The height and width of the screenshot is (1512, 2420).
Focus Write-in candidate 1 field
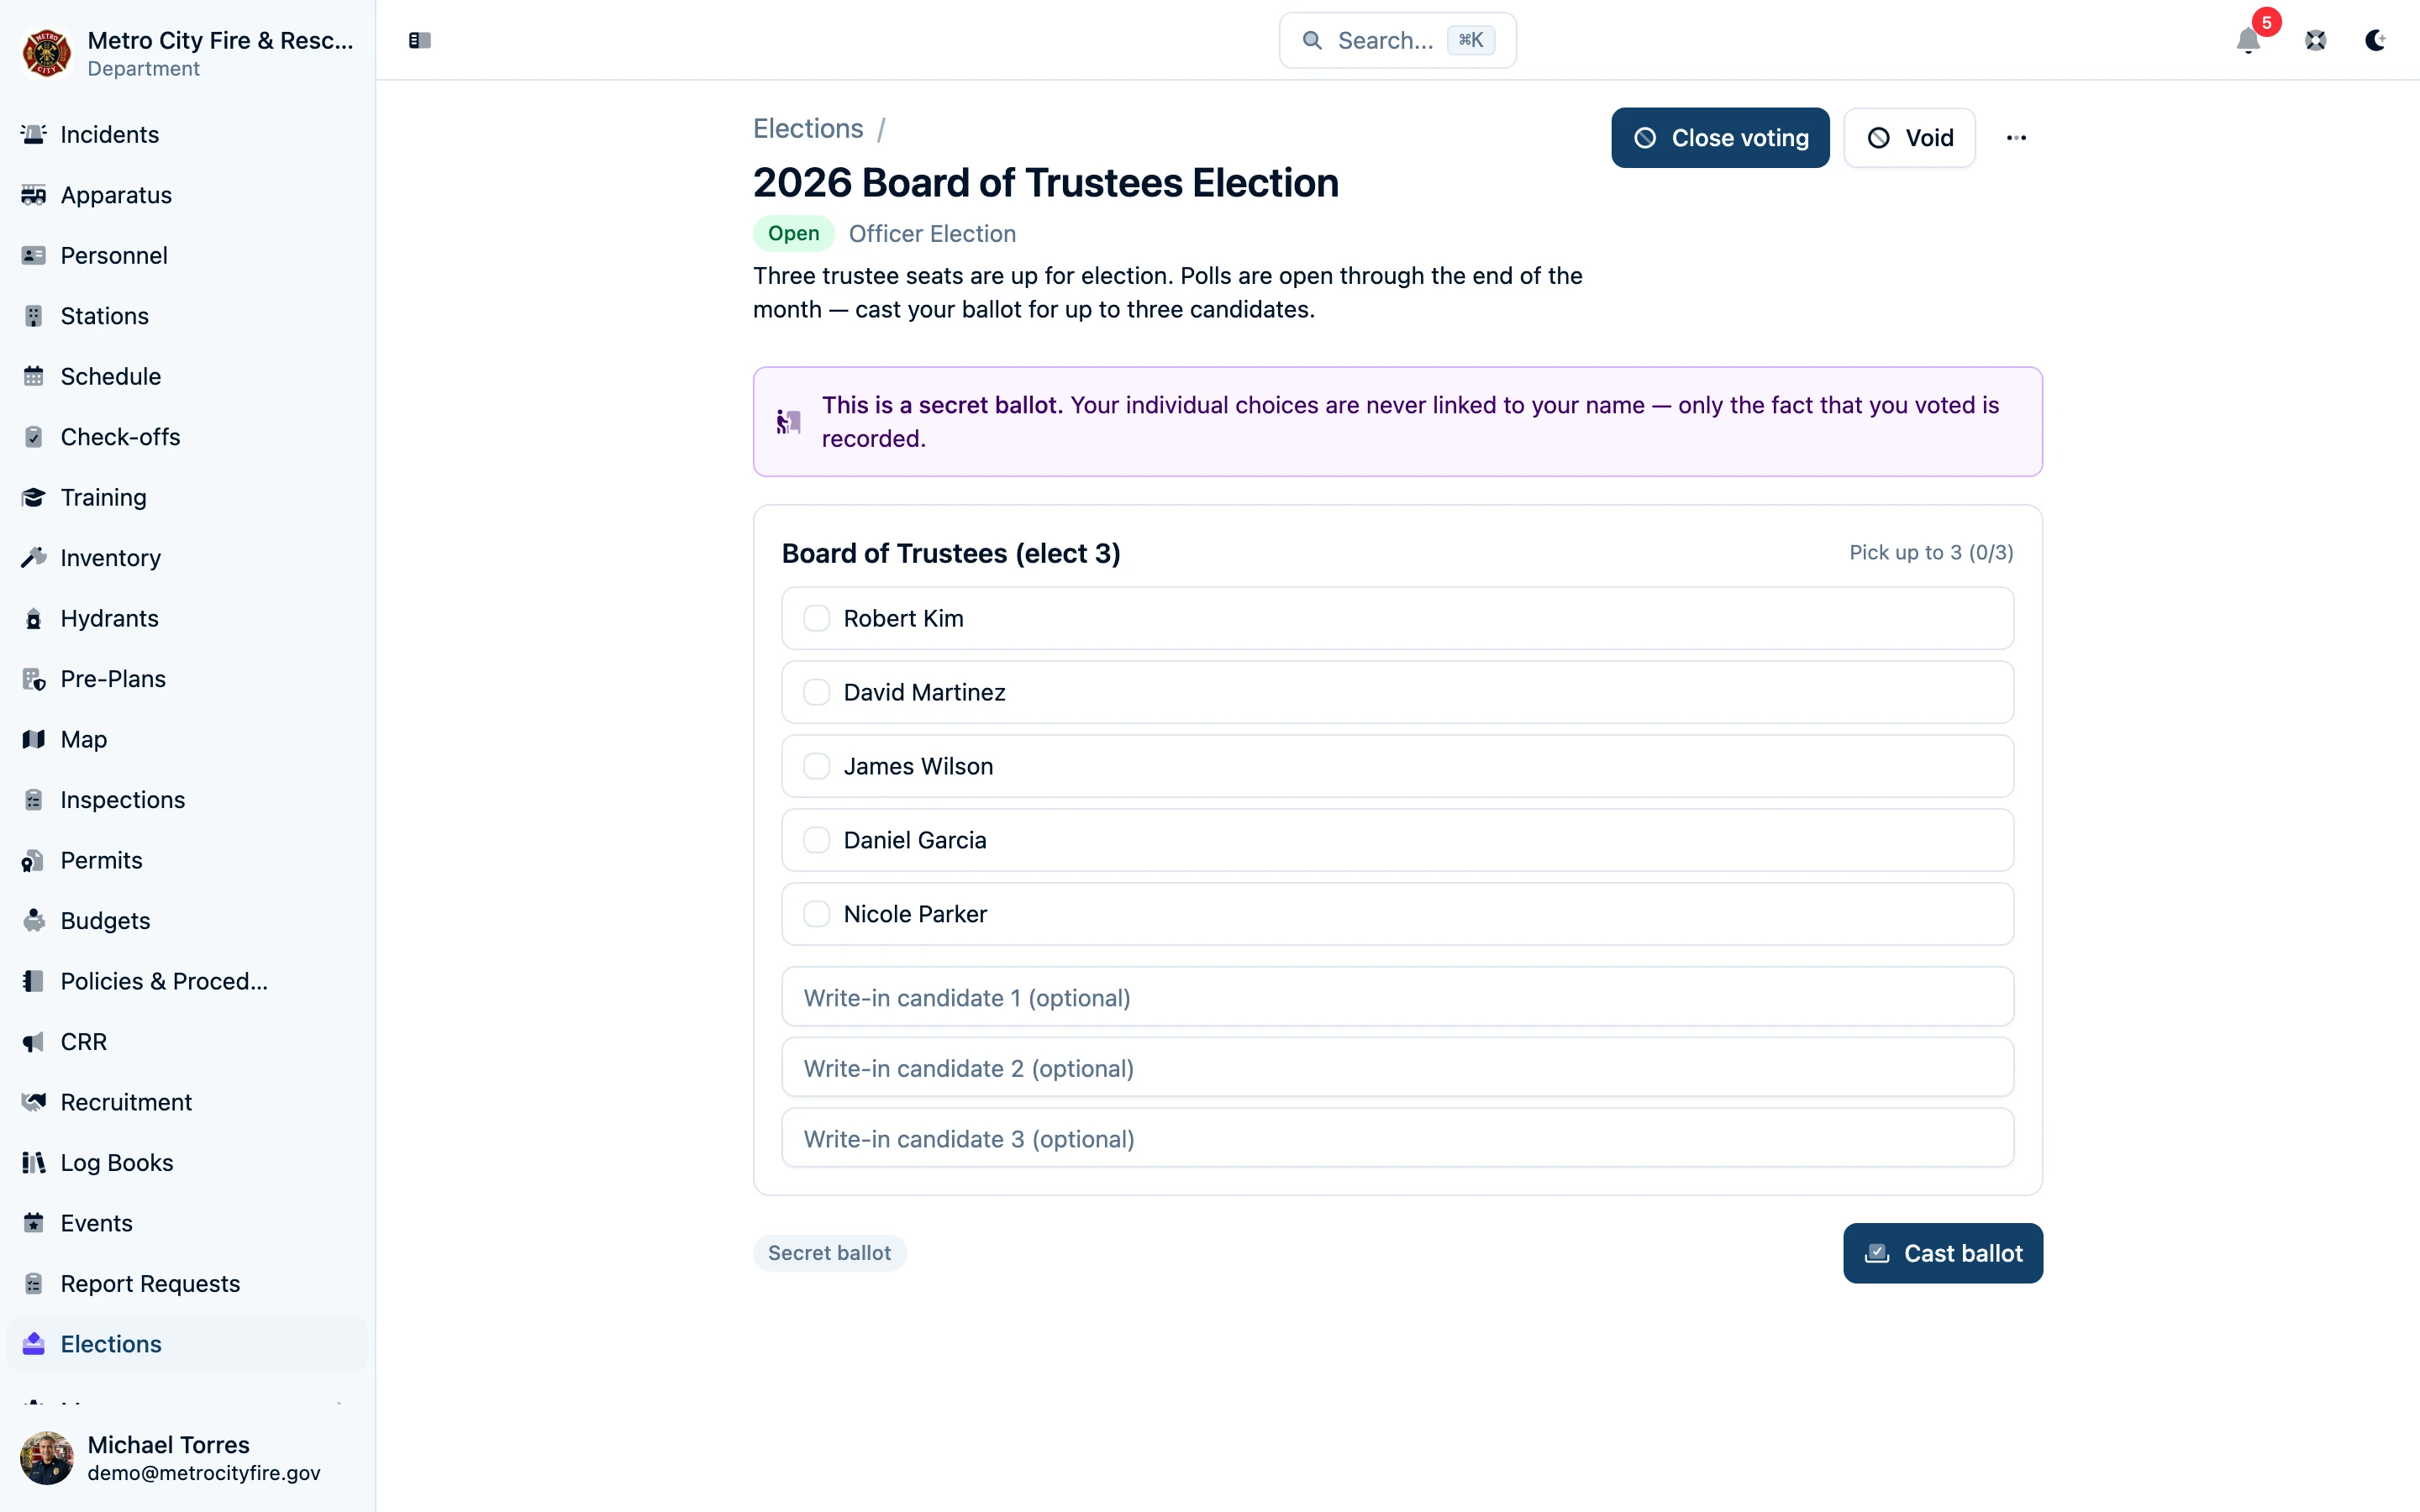pos(1397,997)
